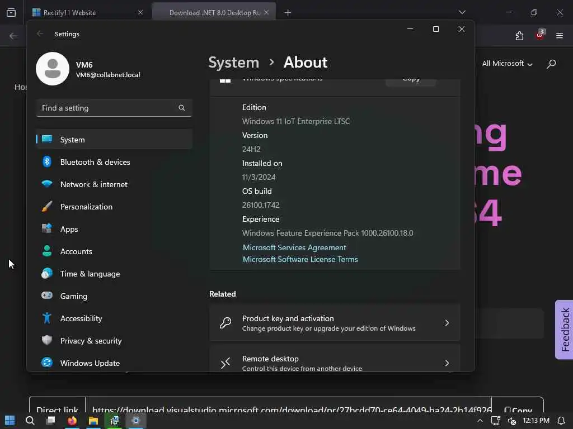The height and width of the screenshot is (429, 573).
Task: Click the Related section heading
Action: click(x=223, y=294)
